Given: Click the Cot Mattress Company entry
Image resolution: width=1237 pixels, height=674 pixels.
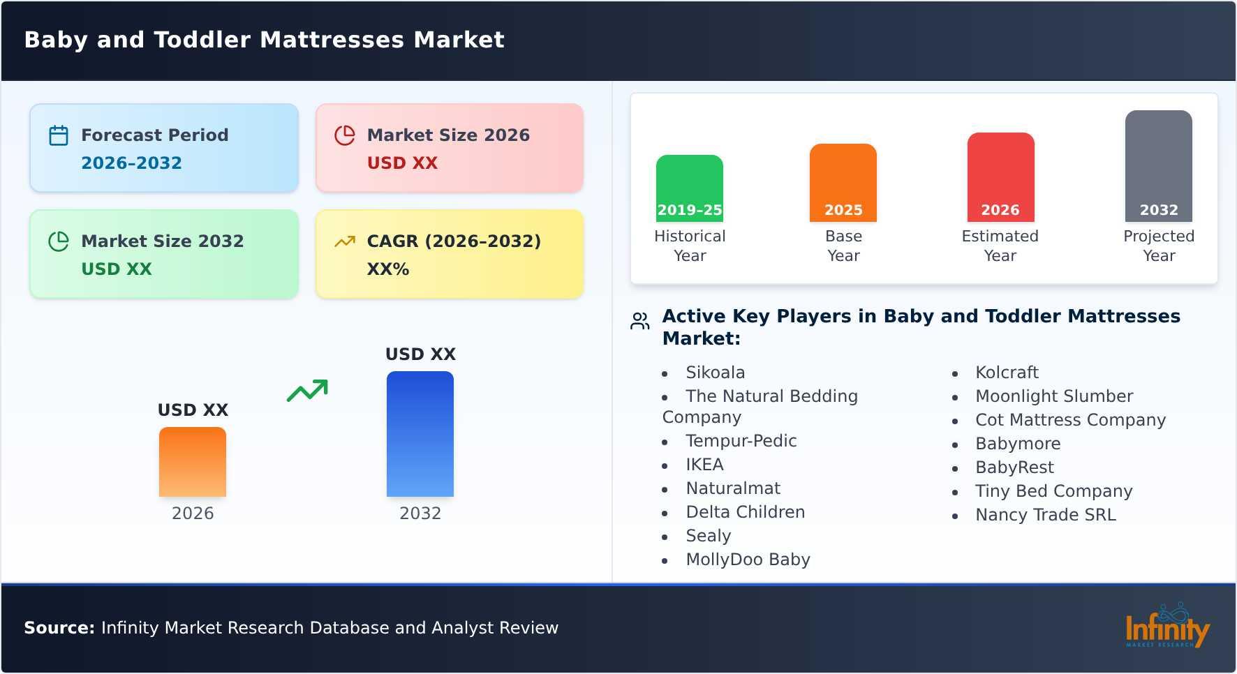Looking at the screenshot, I should (1071, 420).
